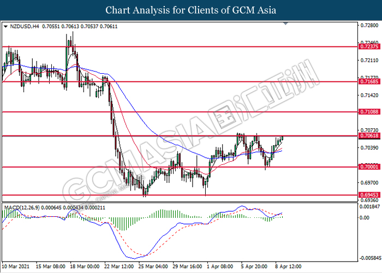The height and width of the screenshot is (273, 382).
Task: Click the MACD(12,26,9) indicator label
Action: [22, 207]
